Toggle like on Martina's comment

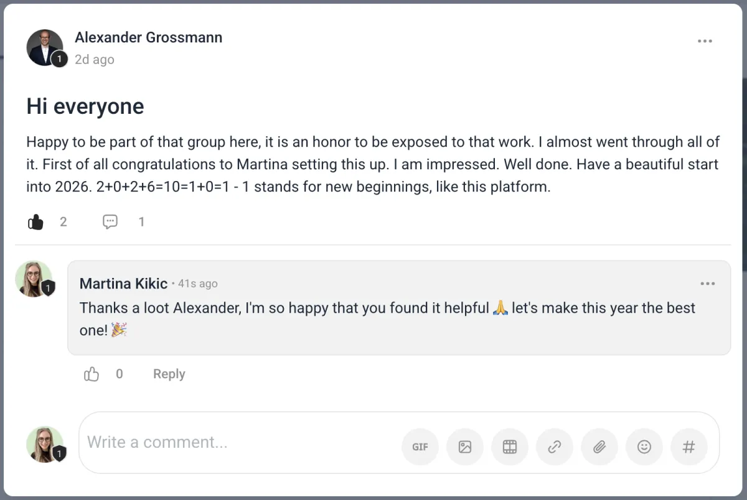coord(91,374)
